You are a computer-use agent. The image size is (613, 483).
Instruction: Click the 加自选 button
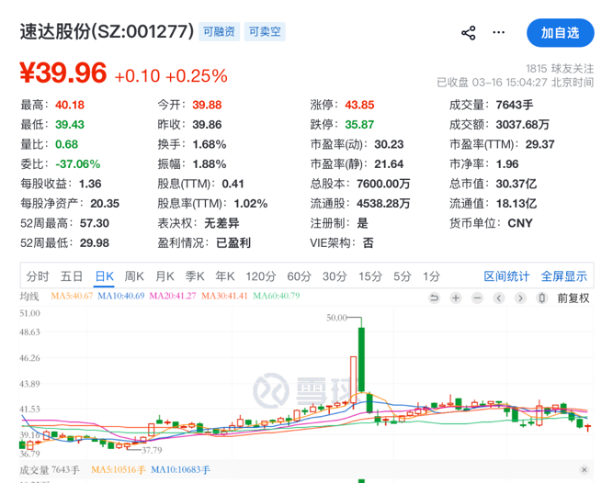point(560,33)
